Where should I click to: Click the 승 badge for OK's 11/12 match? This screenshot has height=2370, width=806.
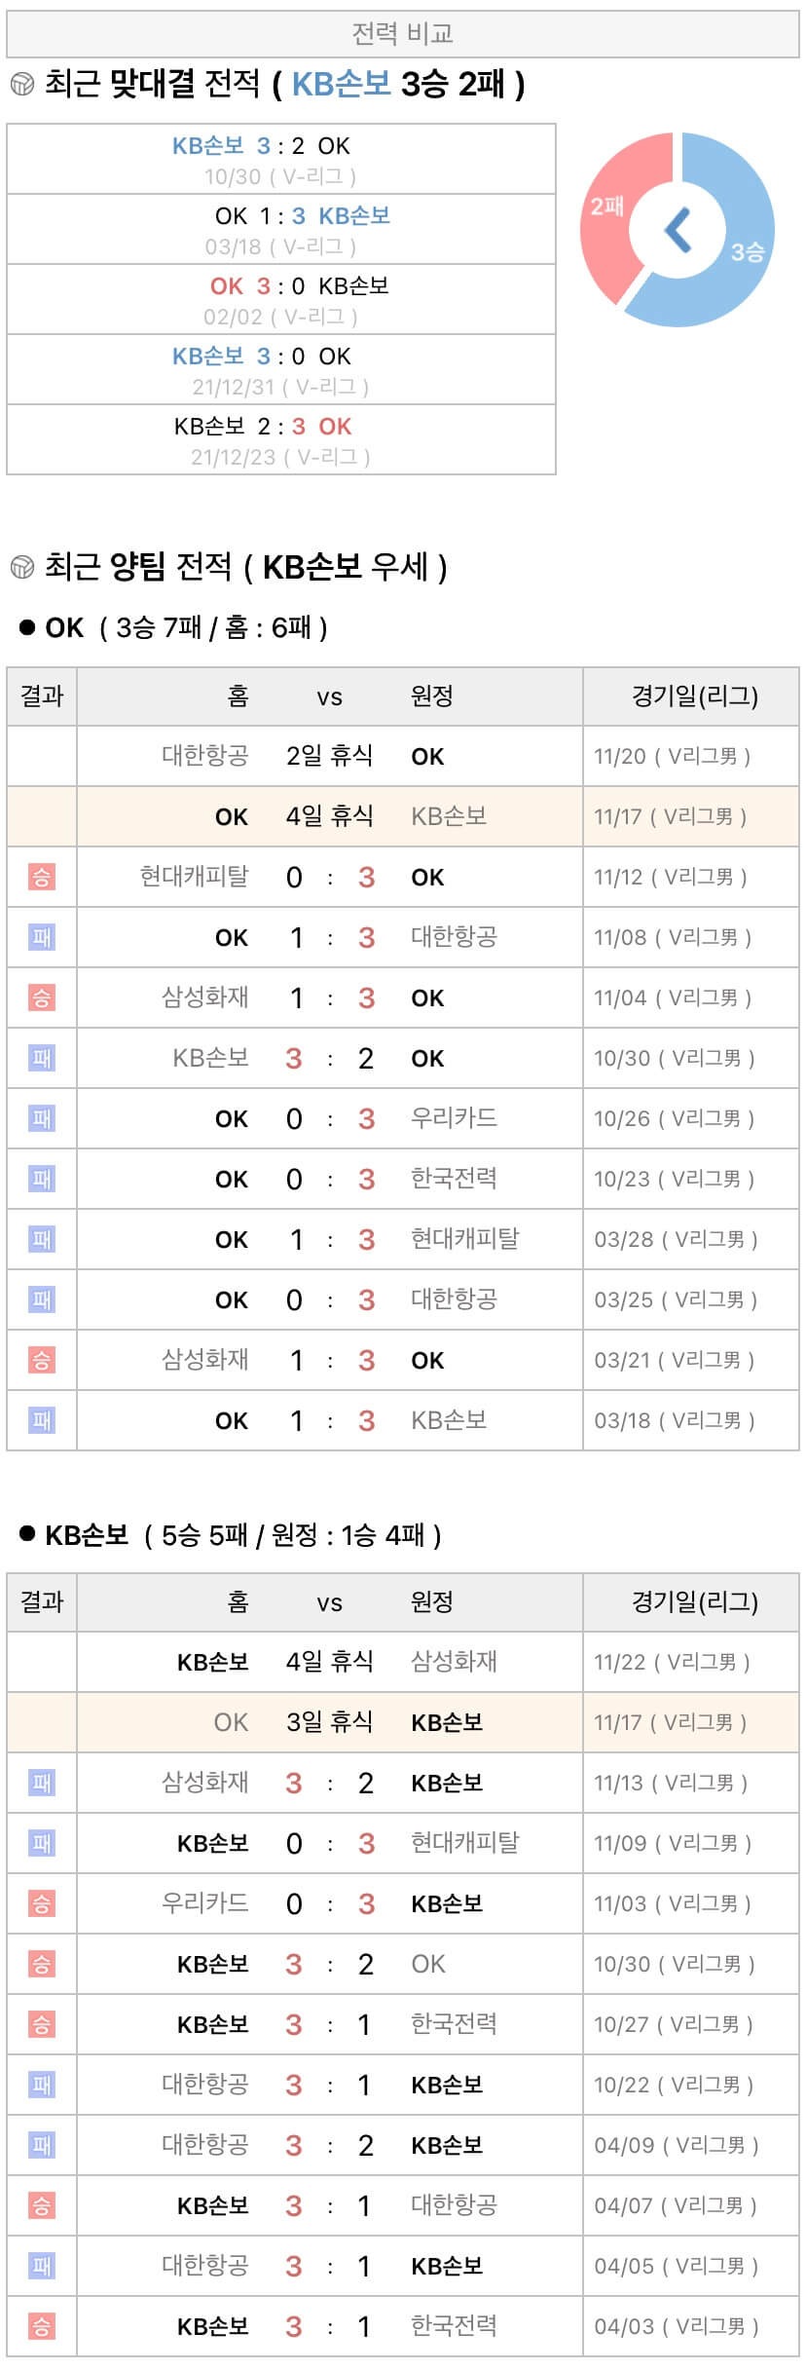[42, 877]
